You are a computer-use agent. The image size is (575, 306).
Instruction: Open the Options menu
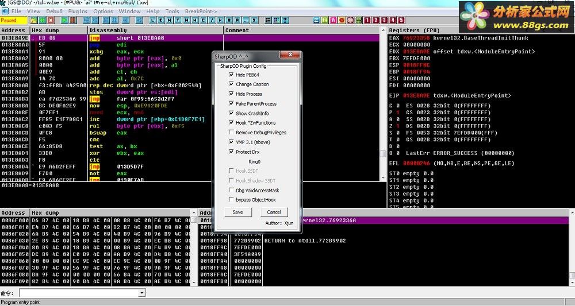103,11
